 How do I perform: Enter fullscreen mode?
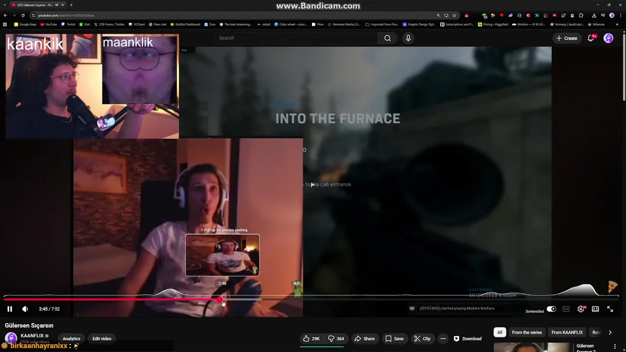[610, 309]
